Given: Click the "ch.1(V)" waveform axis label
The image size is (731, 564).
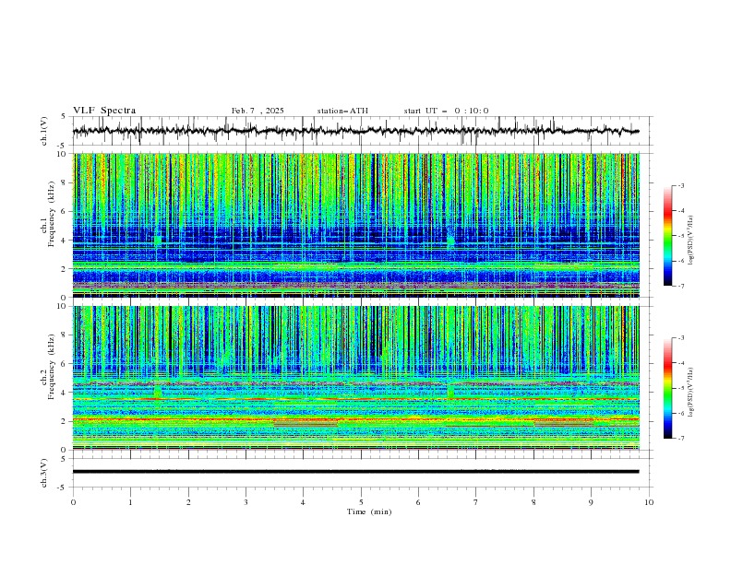Looking at the screenshot, I should click(x=44, y=131).
